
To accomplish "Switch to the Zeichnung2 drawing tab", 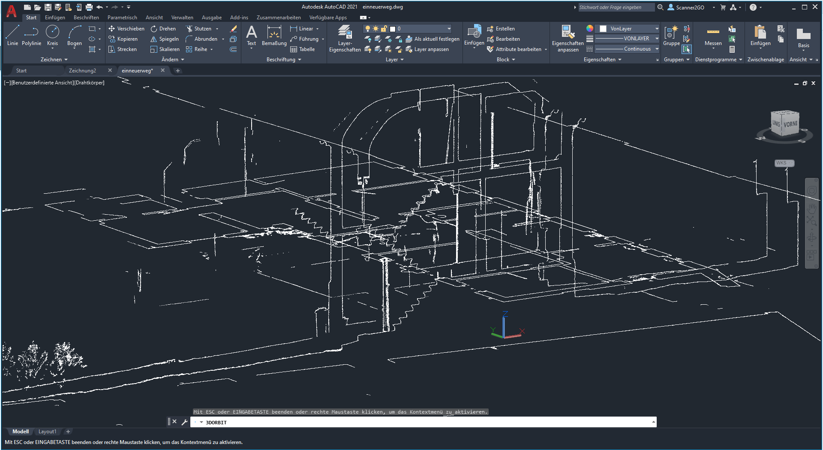I will tap(82, 71).
